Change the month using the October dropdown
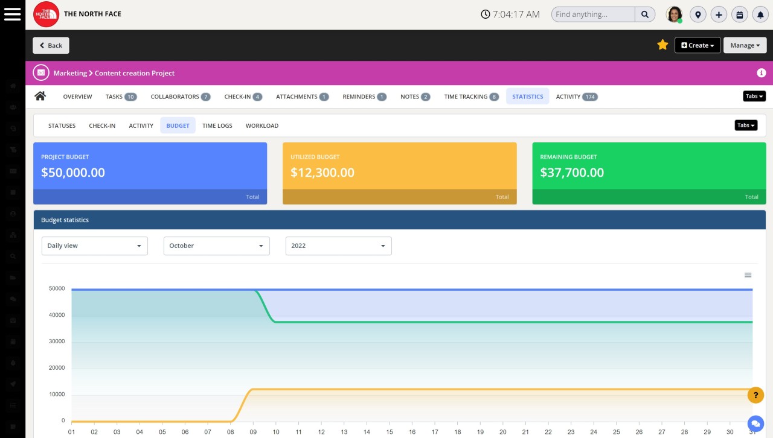This screenshot has height=438, width=773. [x=216, y=246]
